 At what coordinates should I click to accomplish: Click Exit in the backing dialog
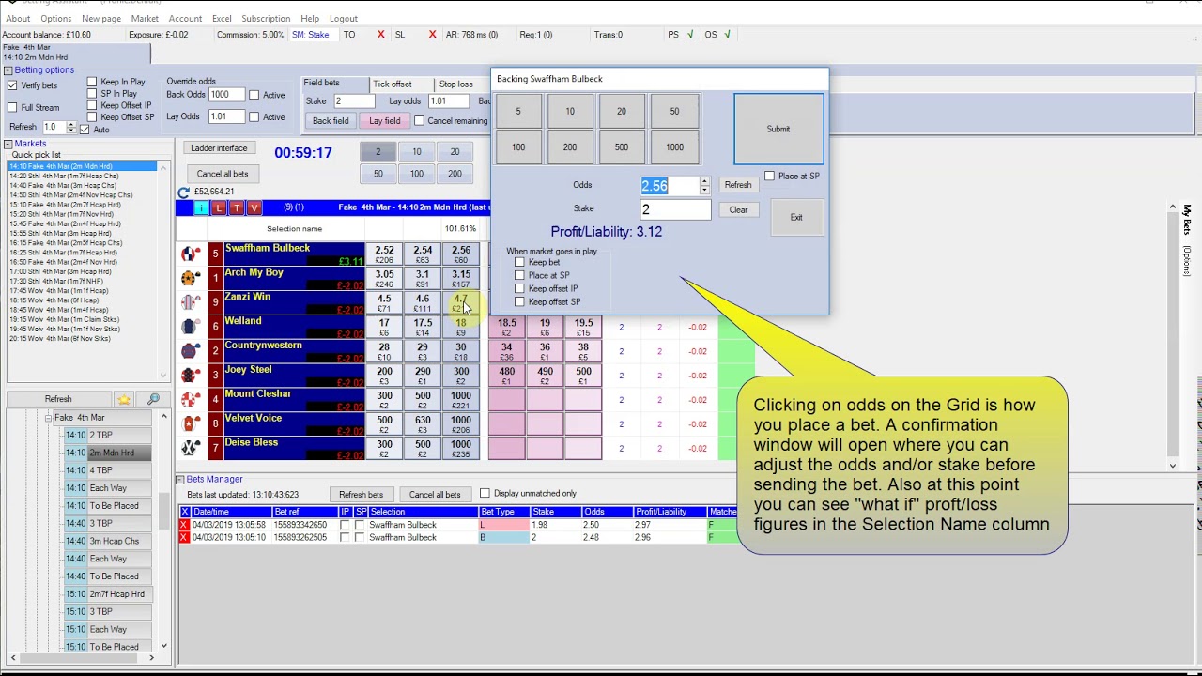pyautogui.click(x=796, y=218)
